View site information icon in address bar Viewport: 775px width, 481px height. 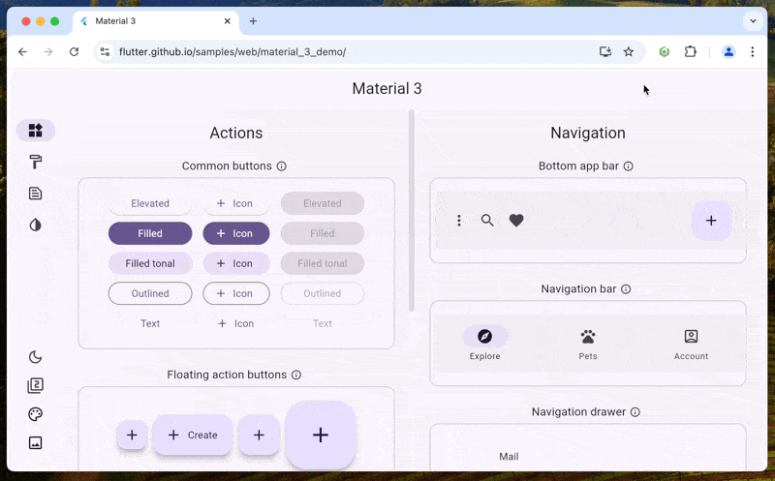pos(105,52)
